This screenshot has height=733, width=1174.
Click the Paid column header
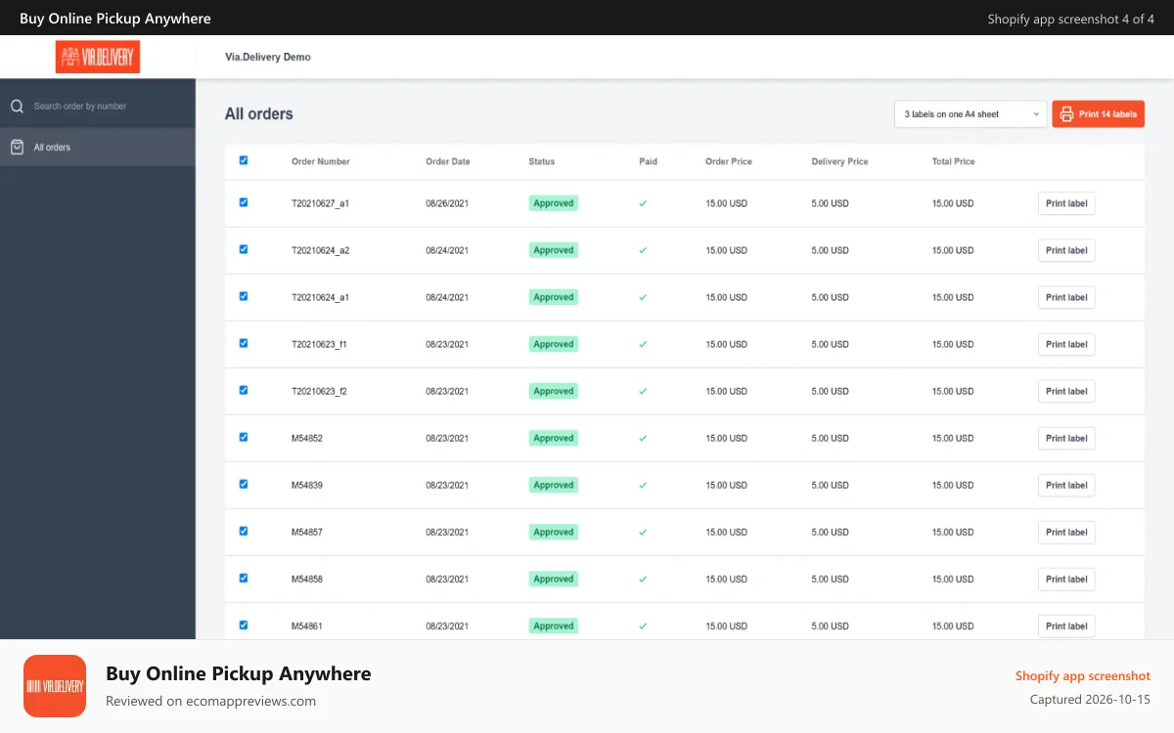click(648, 161)
